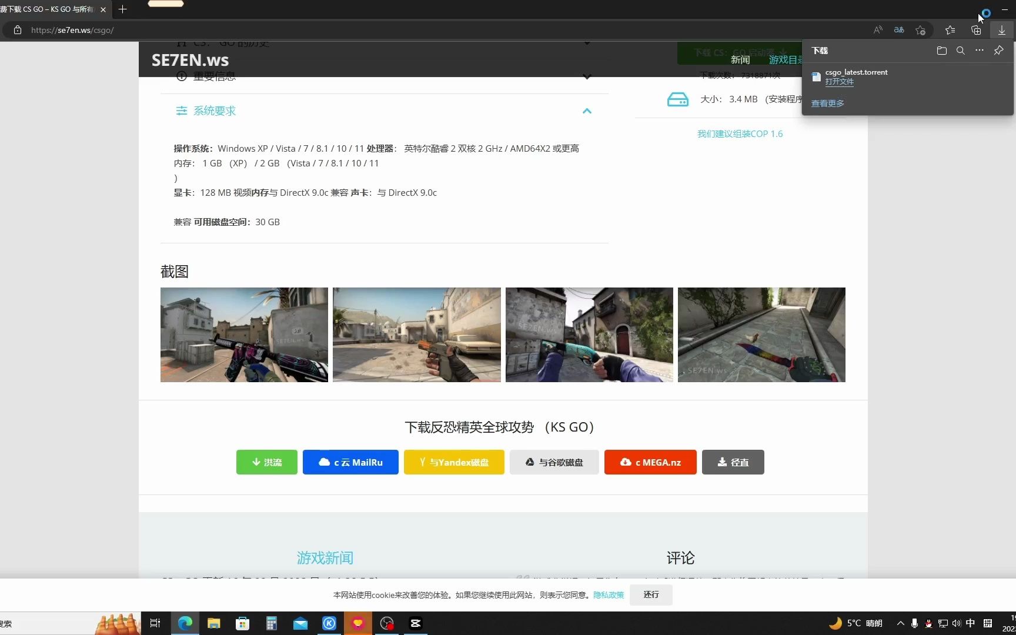Open Task View on the taskbar
This screenshot has width=1016, height=635.
pyautogui.click(x=155, y=623)
